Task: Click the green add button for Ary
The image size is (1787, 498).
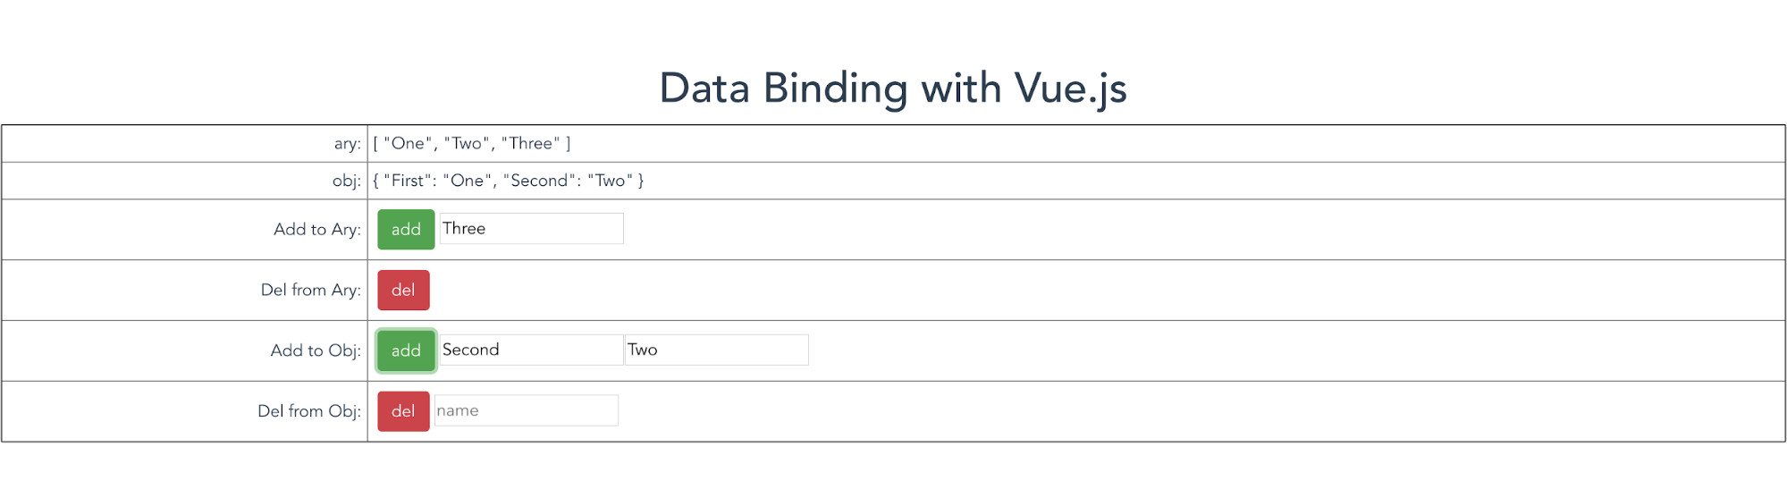Action: pyautogui.click(x=406, y=230)
